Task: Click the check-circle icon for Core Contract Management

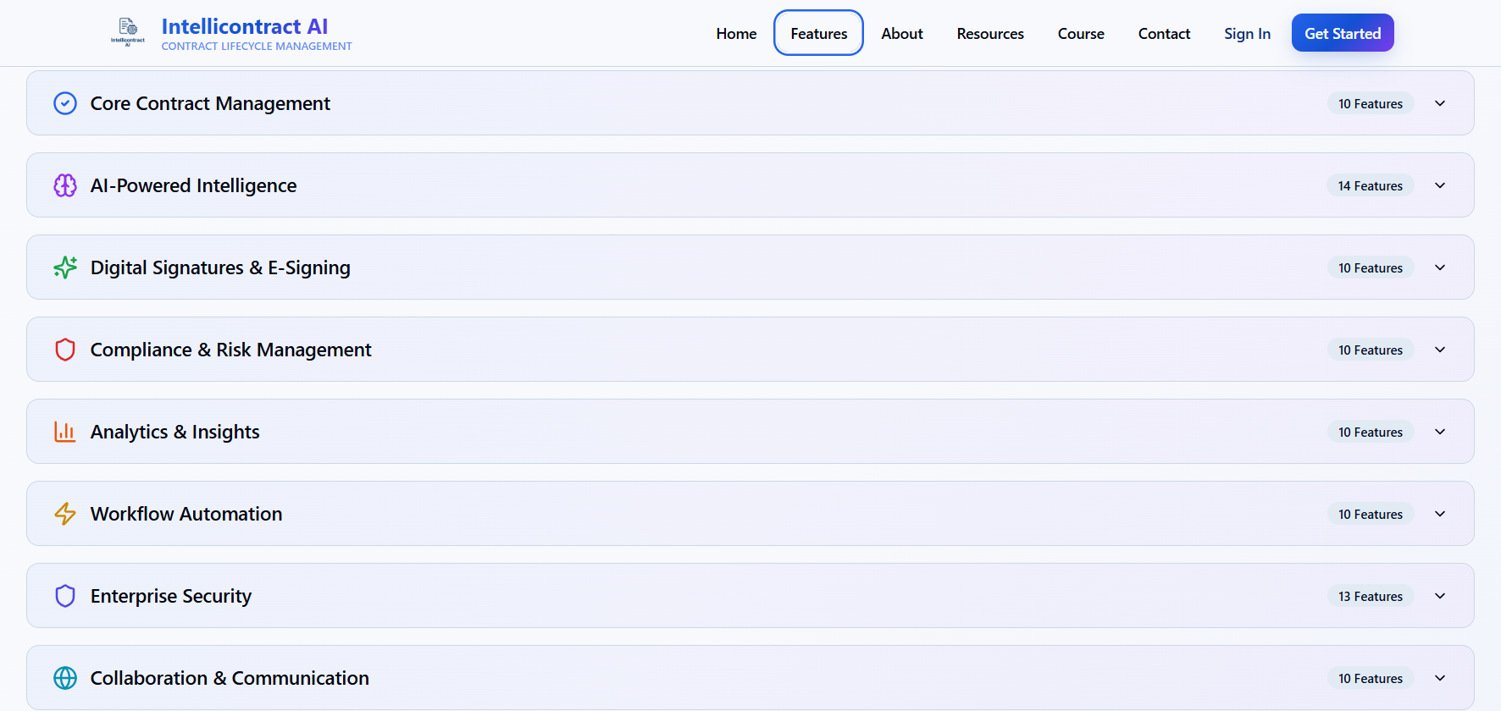Action: coord(65,103)
